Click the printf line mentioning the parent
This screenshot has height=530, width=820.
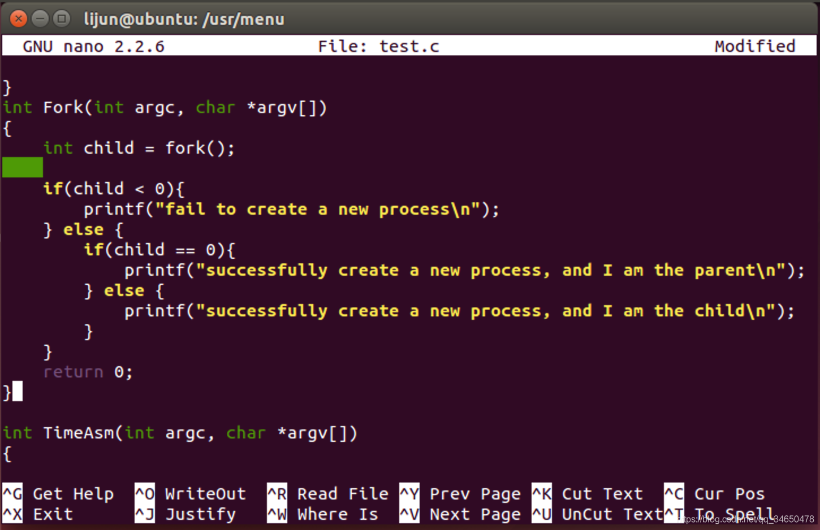coord(465,270)
